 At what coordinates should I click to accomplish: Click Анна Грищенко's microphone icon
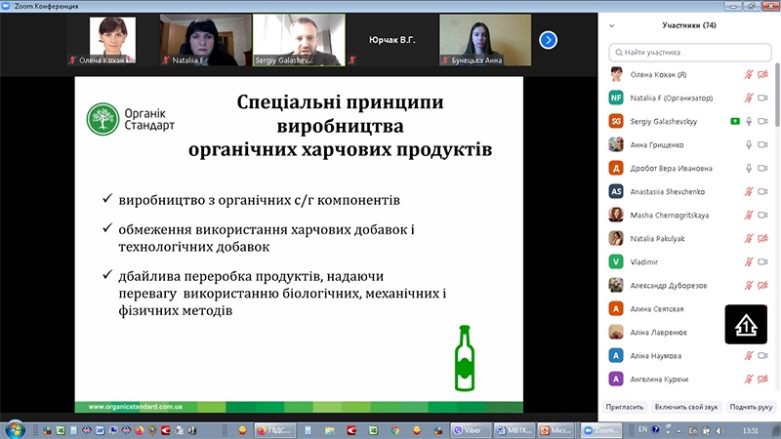click(749, 144)
